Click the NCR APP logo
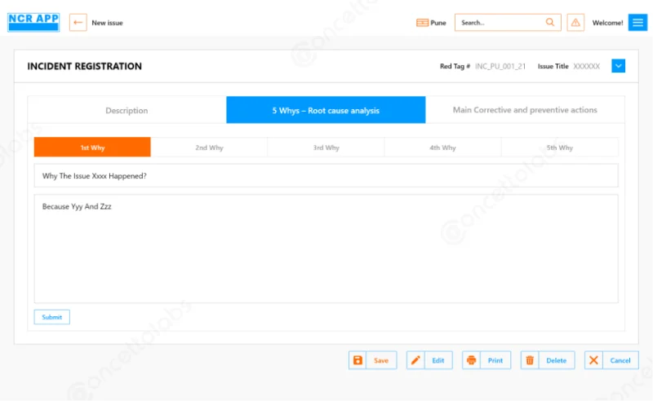 click(33, 22)
